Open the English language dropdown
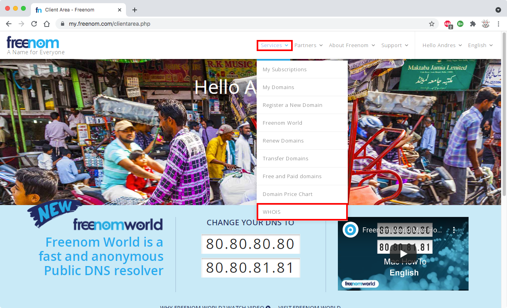507x308 pixels. [x=480, y=46]
